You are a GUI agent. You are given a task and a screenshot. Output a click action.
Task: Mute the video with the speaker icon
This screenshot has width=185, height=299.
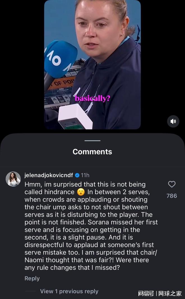[x=173, y=121]
